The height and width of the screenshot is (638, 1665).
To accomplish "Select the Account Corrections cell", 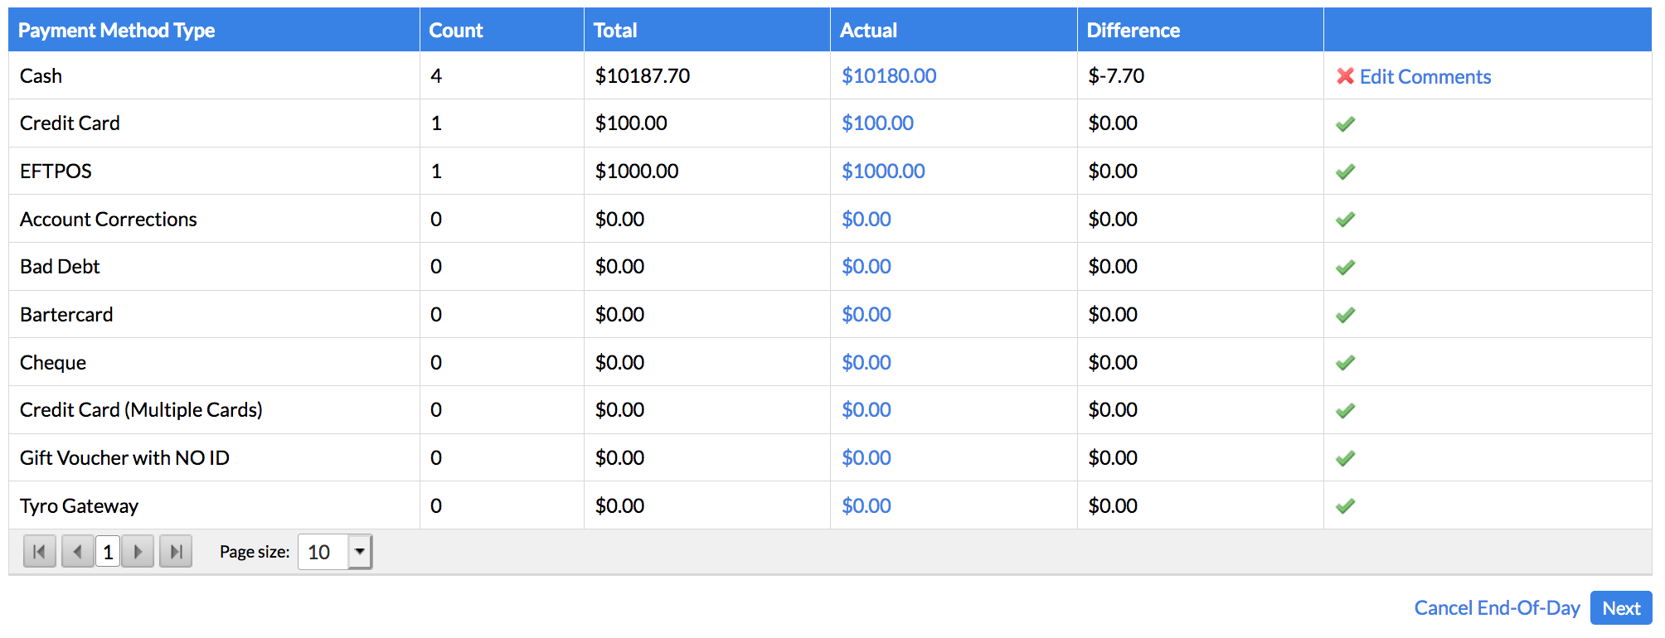I will point(214,220).
